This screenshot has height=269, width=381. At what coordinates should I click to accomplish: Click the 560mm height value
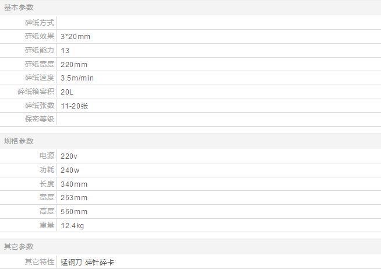74,212
